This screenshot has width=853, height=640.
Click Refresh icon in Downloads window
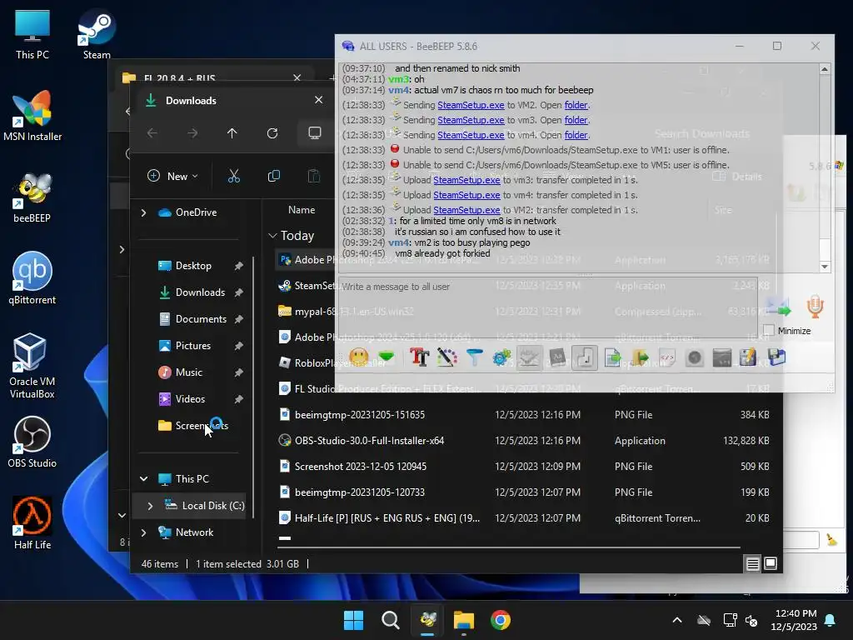pyautogui.click(x=272, y=133)
